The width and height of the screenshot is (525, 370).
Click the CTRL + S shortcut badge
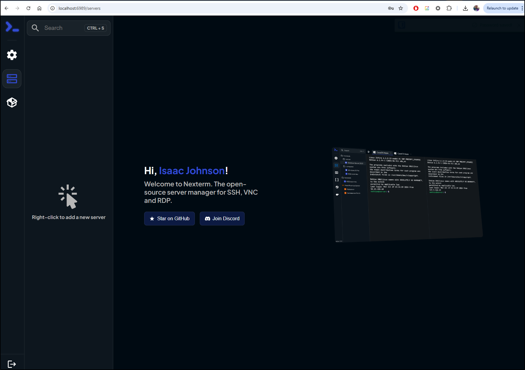pyautogui.click(x=96, y=28)
